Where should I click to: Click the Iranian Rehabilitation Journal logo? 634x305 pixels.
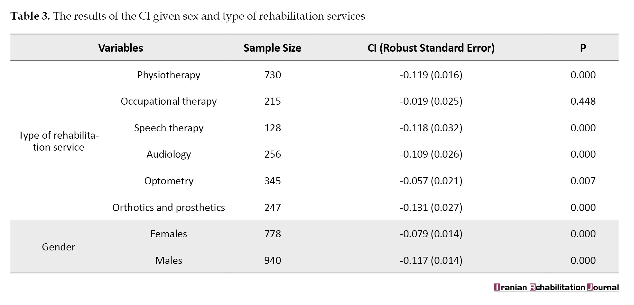(x=556, y=287)
